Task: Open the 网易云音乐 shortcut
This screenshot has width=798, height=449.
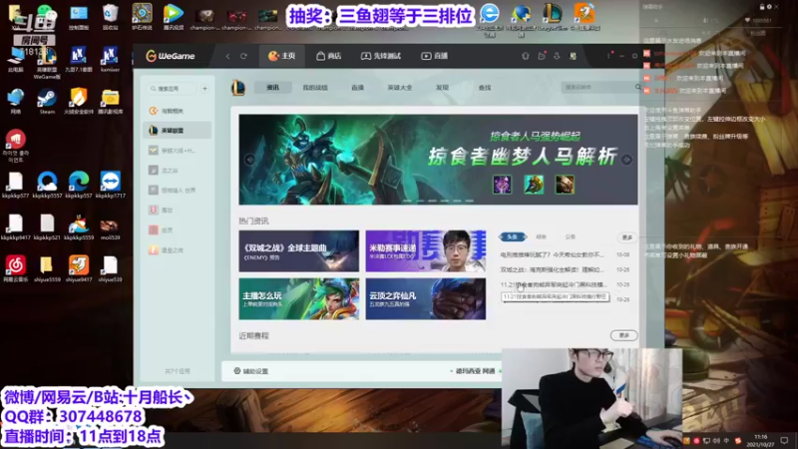Action: 16,268
